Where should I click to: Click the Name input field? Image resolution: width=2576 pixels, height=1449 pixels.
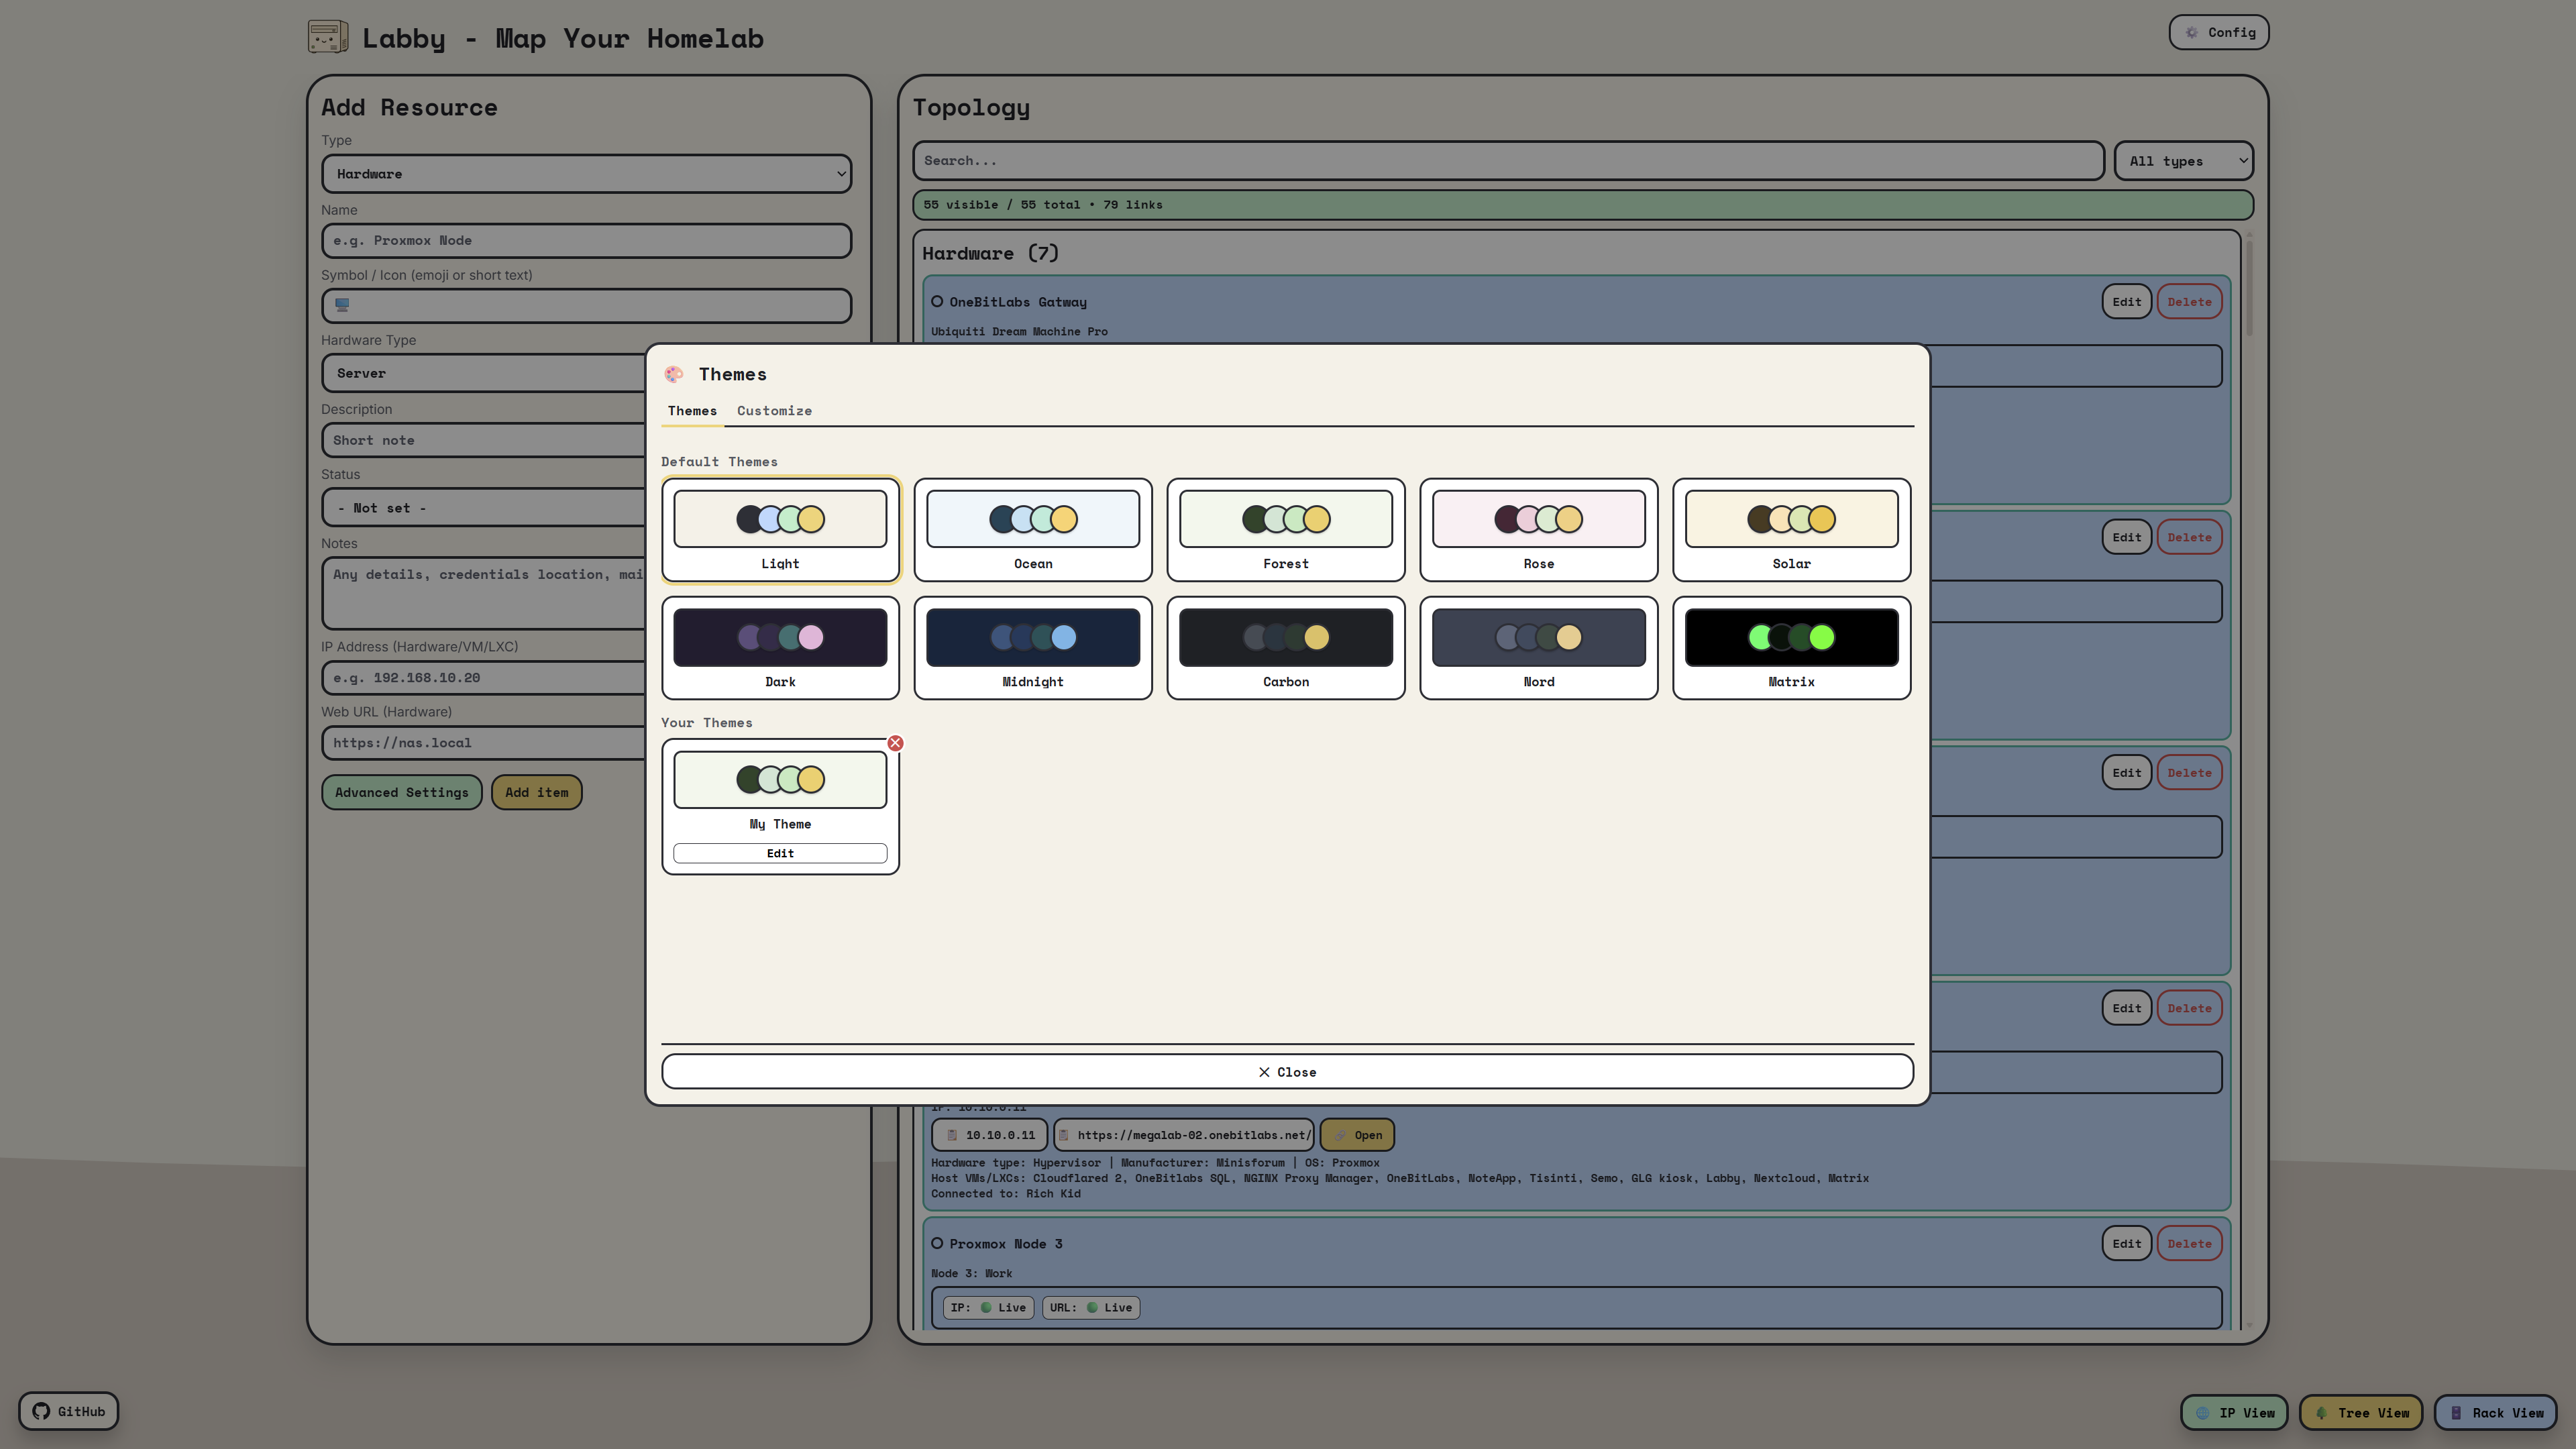(586, 240)
